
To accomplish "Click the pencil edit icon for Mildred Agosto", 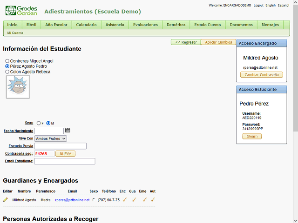I will [x=6, y=200].
